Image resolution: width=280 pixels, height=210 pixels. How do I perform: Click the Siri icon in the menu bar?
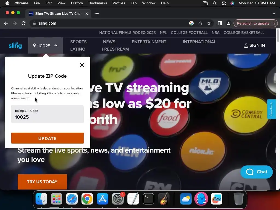(x=232, y=3)
